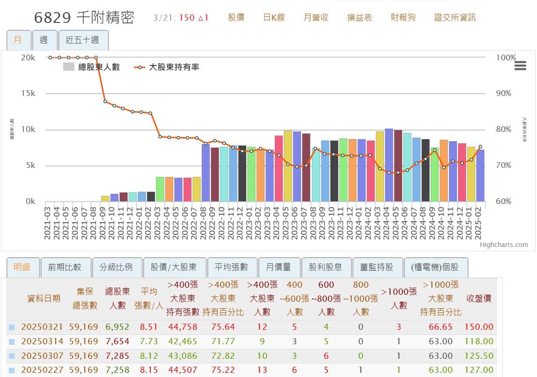Toggle the 大股東持有率 legend series
The image size is (537, 377).
pyautogui.click(x=167, y=67)
